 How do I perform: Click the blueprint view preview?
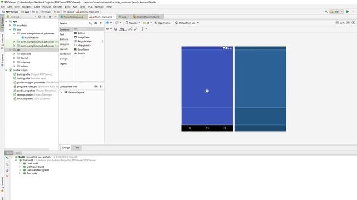tap(260, 89)
